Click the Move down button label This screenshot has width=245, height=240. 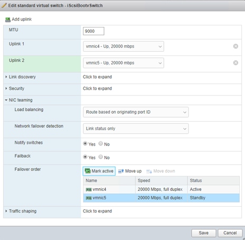click(164, 171)
